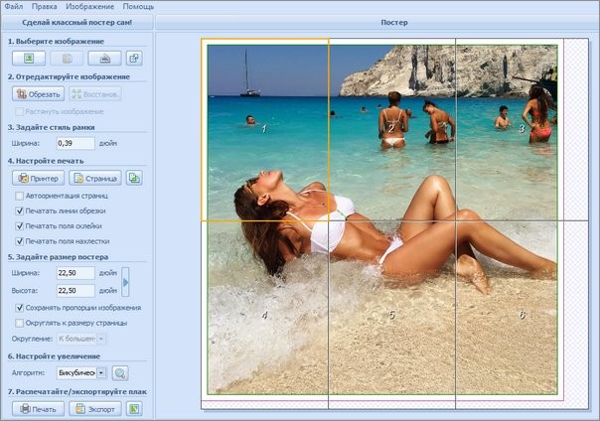Click the Экспорт button
This screenshot has width=600, height=421.
pos(95,408)
